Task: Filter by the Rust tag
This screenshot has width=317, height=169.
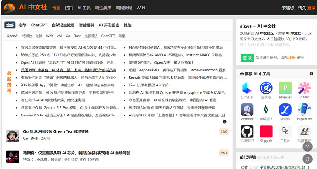Action: tap(77, 36)
